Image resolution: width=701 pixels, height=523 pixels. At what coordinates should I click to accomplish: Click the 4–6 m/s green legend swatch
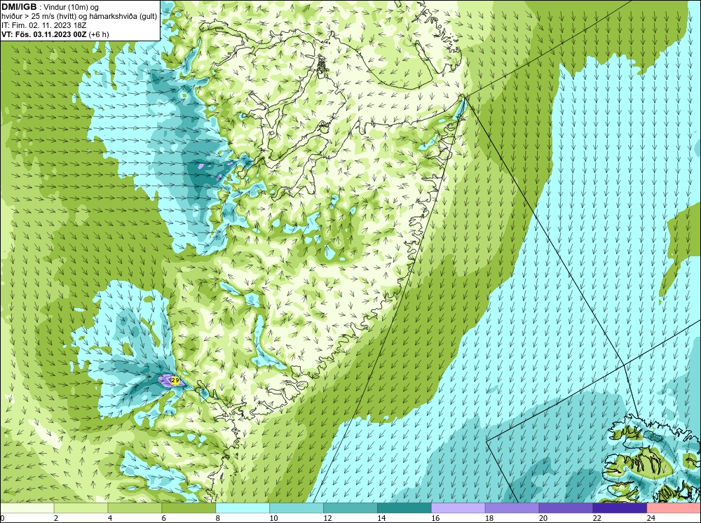(135, 509)
